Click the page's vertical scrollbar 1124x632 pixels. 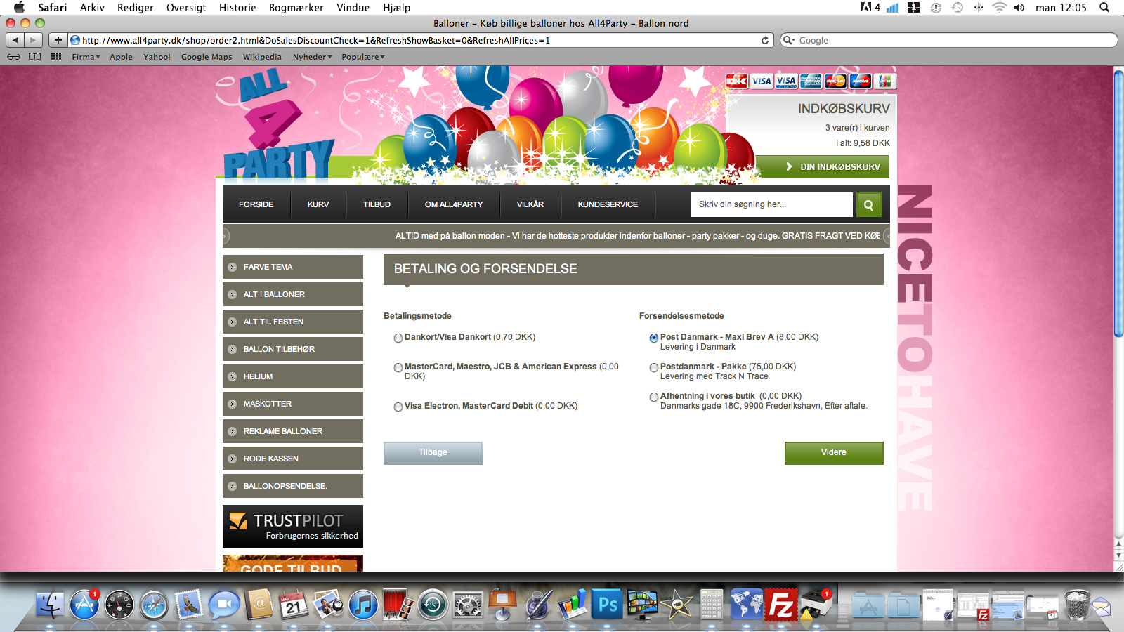[x=1118, y=316]
